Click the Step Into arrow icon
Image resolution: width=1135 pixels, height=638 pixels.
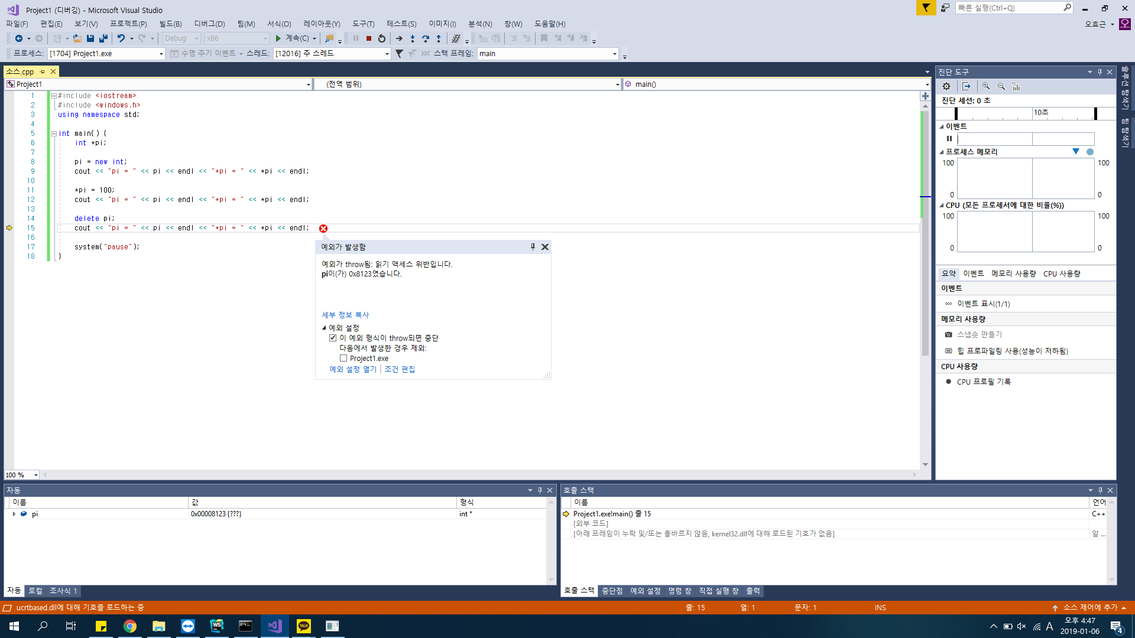click(413, 38)
